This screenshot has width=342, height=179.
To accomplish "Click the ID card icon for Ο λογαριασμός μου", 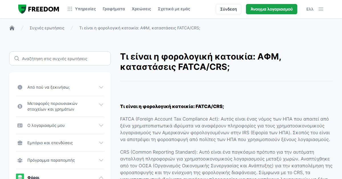I will [20, 125].
